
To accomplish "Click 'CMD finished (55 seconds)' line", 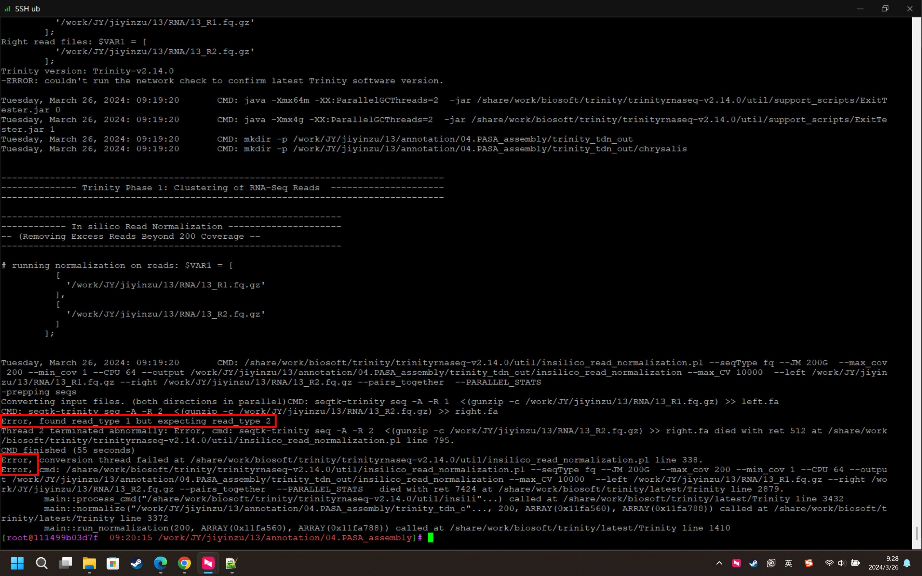I will tap(68, 450).
